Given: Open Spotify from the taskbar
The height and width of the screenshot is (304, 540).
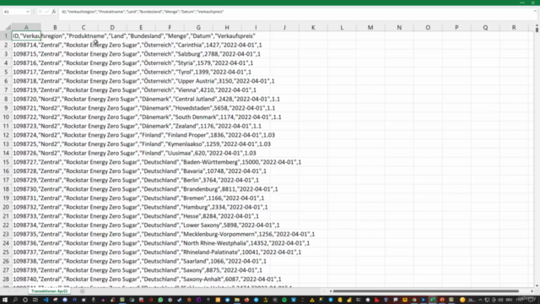Looking at the screenshot, I should (284, 300).
